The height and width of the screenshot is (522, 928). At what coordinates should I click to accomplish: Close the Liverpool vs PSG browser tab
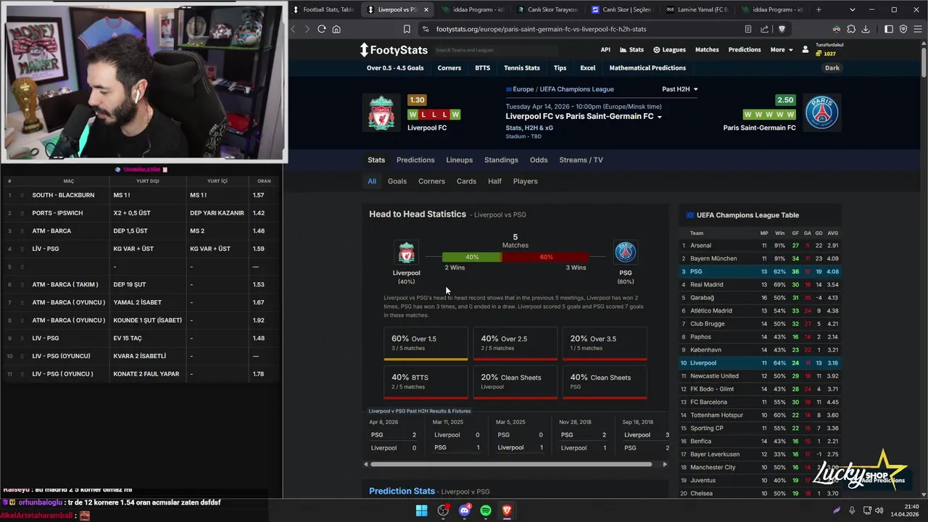(426, 9)
